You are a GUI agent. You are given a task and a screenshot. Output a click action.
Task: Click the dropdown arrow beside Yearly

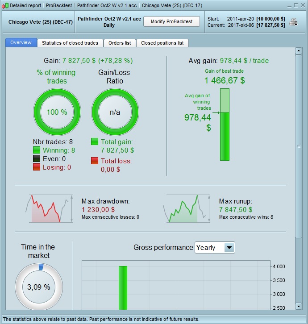point(229,247)
